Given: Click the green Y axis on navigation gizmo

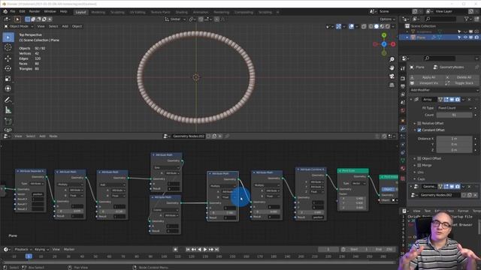Looking at the screenshot, I should pos(384,35).
